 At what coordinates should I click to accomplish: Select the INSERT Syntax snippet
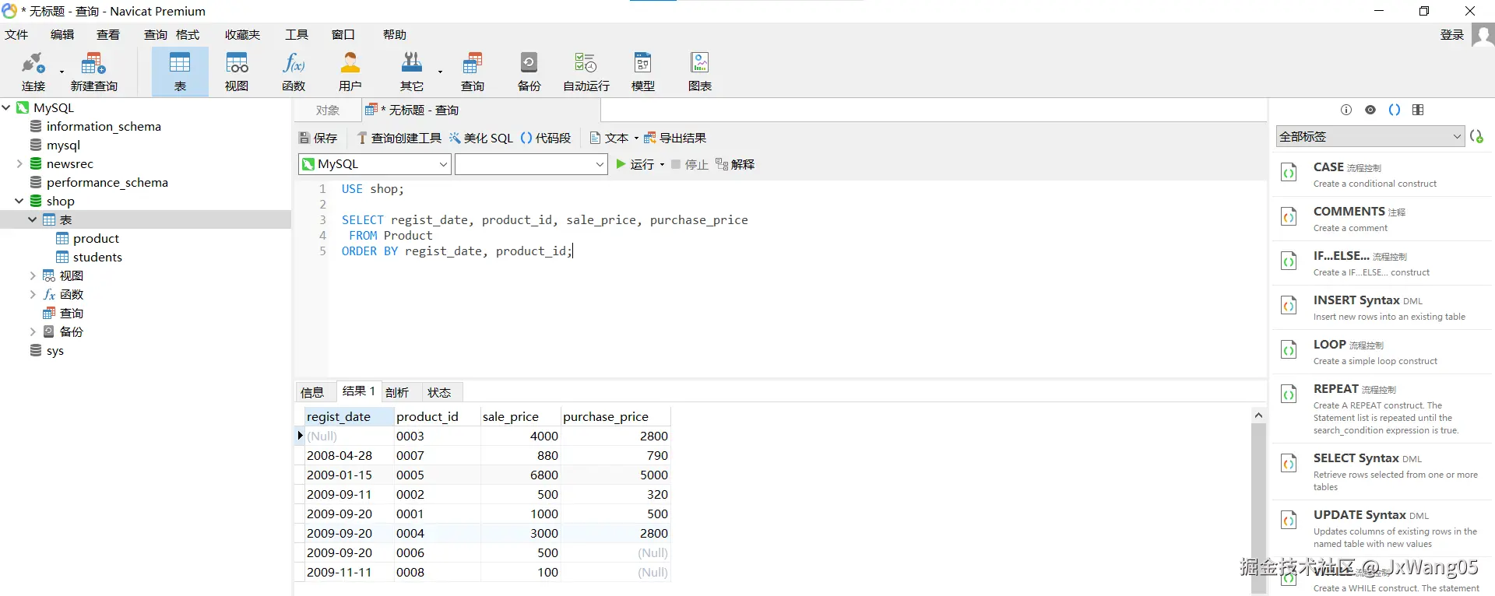click(x=1383, y=308)
